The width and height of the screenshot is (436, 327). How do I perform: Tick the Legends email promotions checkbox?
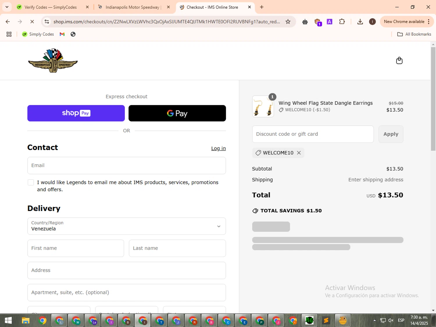[31, 183]
